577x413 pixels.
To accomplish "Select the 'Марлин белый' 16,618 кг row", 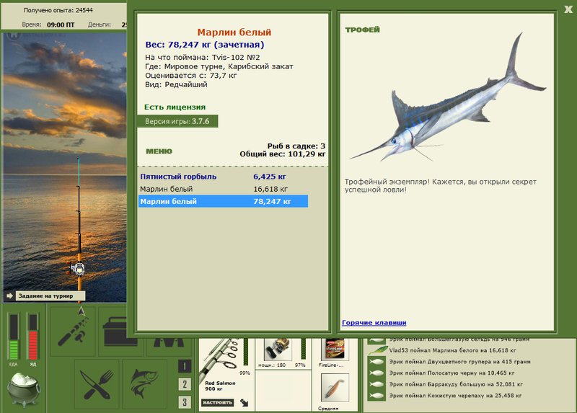I will tap(223, 189).
